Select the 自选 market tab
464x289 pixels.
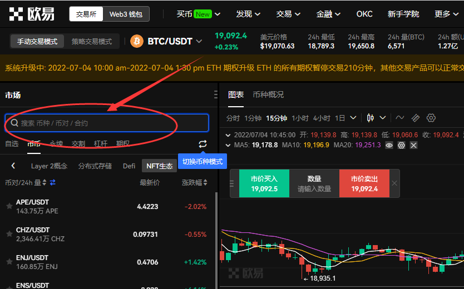(x=12, y=144)
